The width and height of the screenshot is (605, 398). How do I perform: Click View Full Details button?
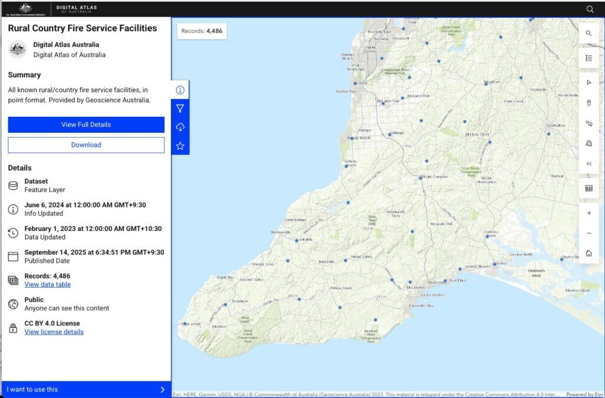tap(86, 125)
